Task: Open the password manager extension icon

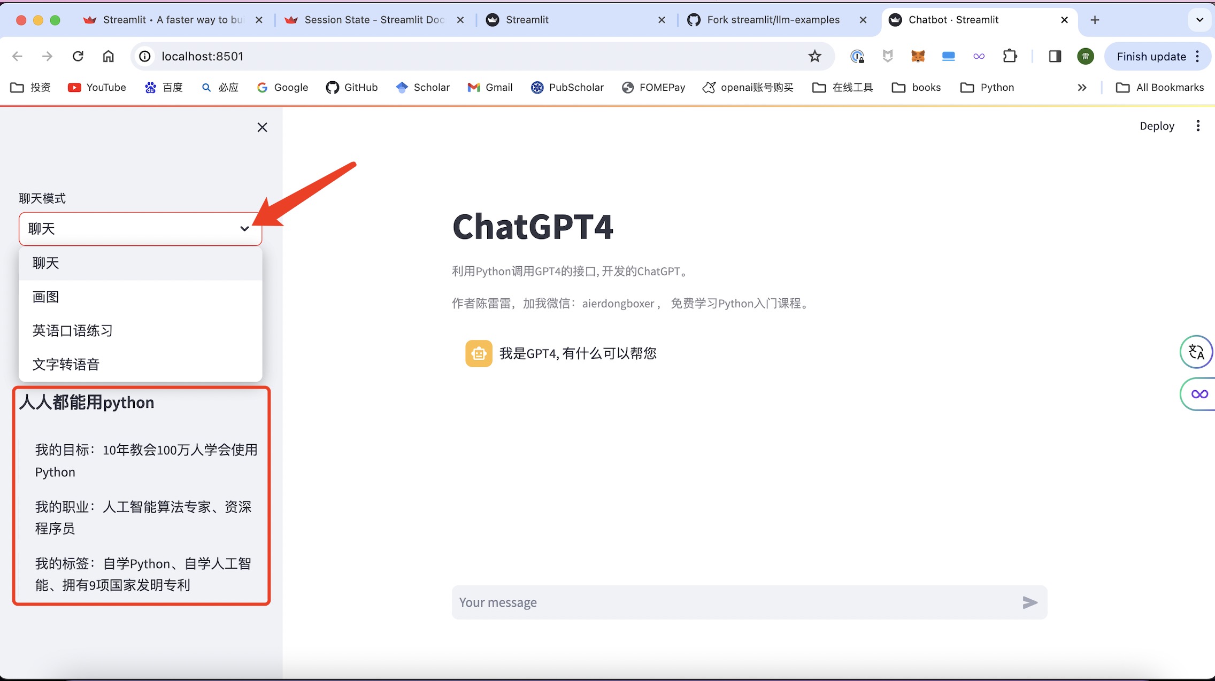Action: click(857, 56)
